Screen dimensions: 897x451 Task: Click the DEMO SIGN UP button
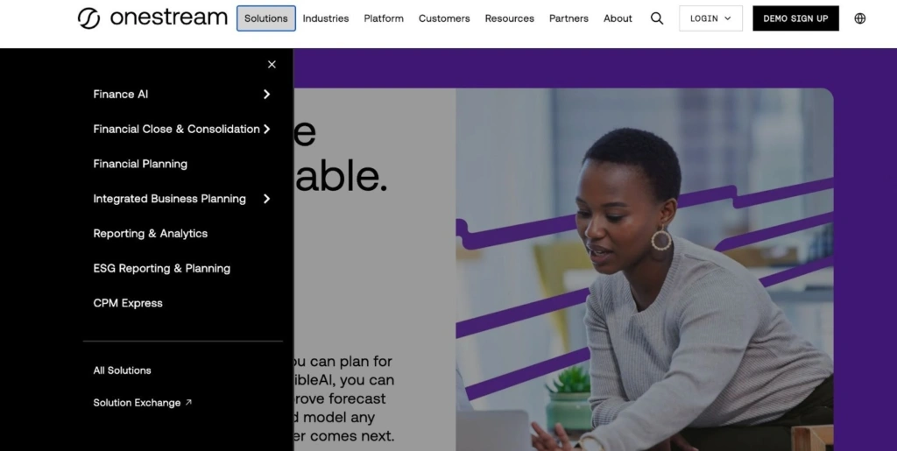(795, 18)
